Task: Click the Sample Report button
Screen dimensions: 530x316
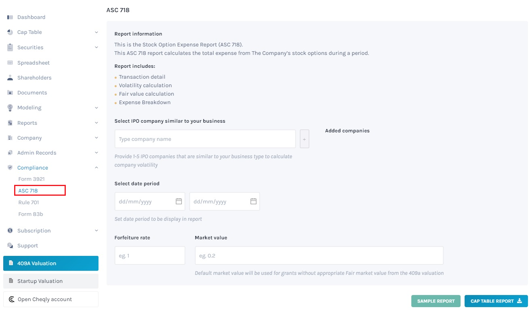Action: point(436,301)
